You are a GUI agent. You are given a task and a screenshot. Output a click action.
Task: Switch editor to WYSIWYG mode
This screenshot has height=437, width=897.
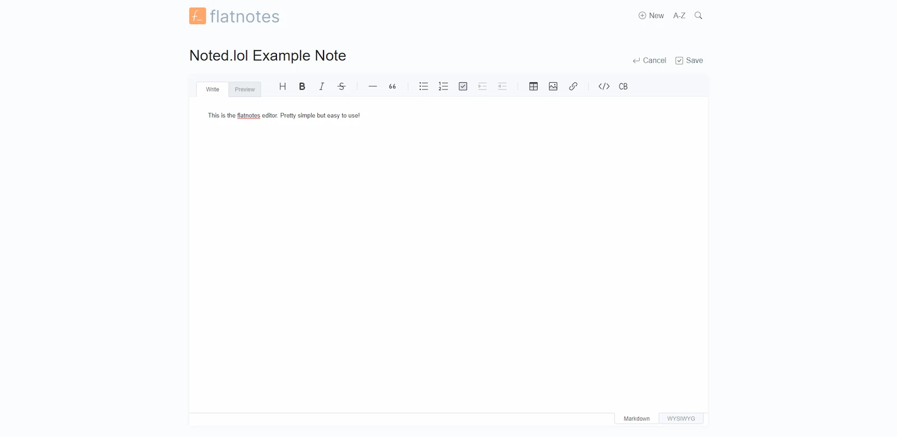(x=681, y=419)
